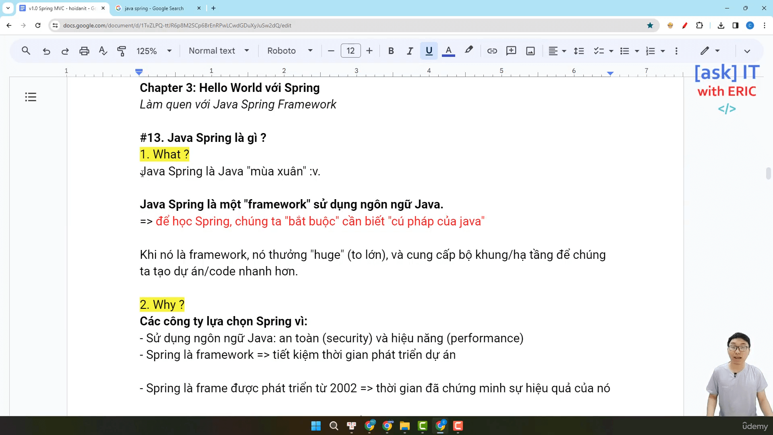Screen dimensions: 773x435
Task: Print the document
Action: coord(84,51)
